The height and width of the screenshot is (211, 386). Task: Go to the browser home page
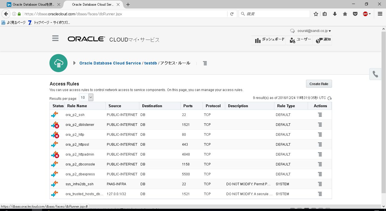(345, 14)
